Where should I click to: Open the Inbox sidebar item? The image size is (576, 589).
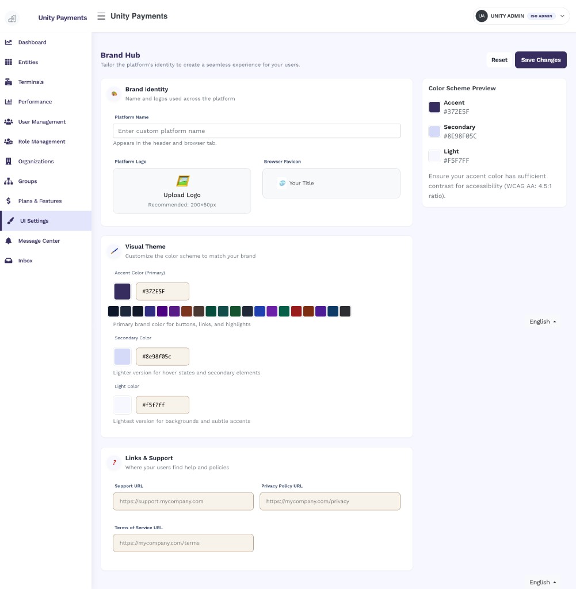tap(45, 261)
